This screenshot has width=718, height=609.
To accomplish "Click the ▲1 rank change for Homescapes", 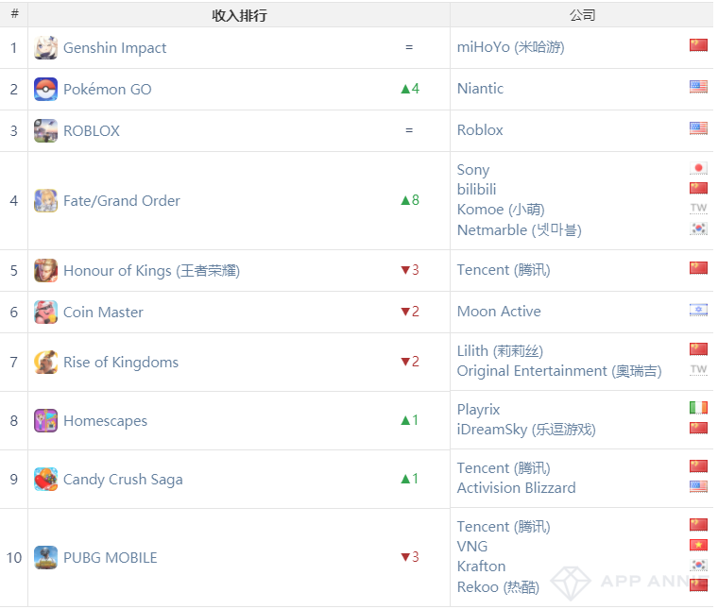I will click(x=410, y=420).
